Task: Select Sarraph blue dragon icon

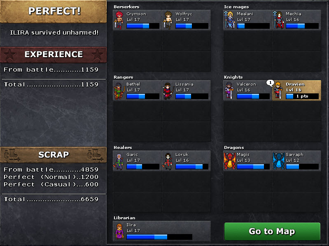Action: 279,161
